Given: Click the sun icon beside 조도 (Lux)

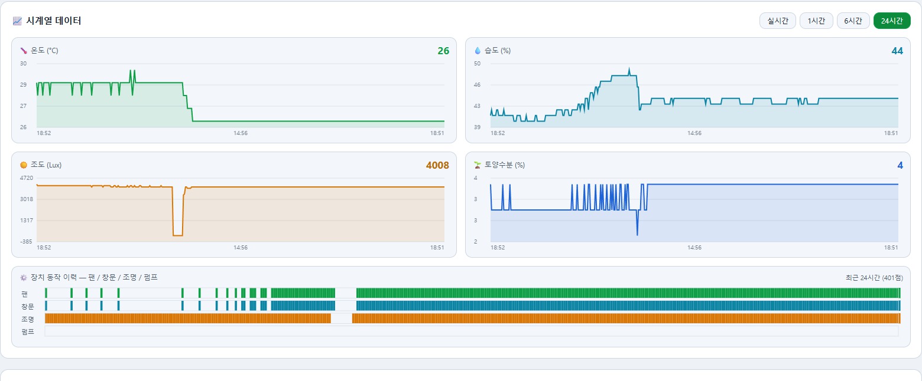Looking at the screenshot, I should coord(24,165).
